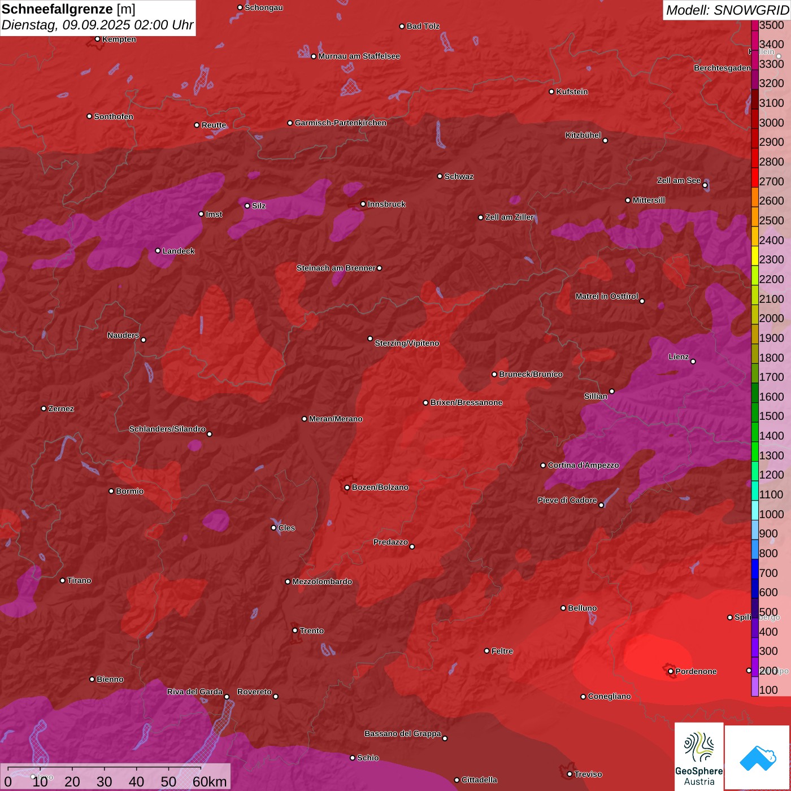This screenshot has height=791, width=791.
Task: Click the Brixen/Bressanone label
Action: [x=466, y=402]
